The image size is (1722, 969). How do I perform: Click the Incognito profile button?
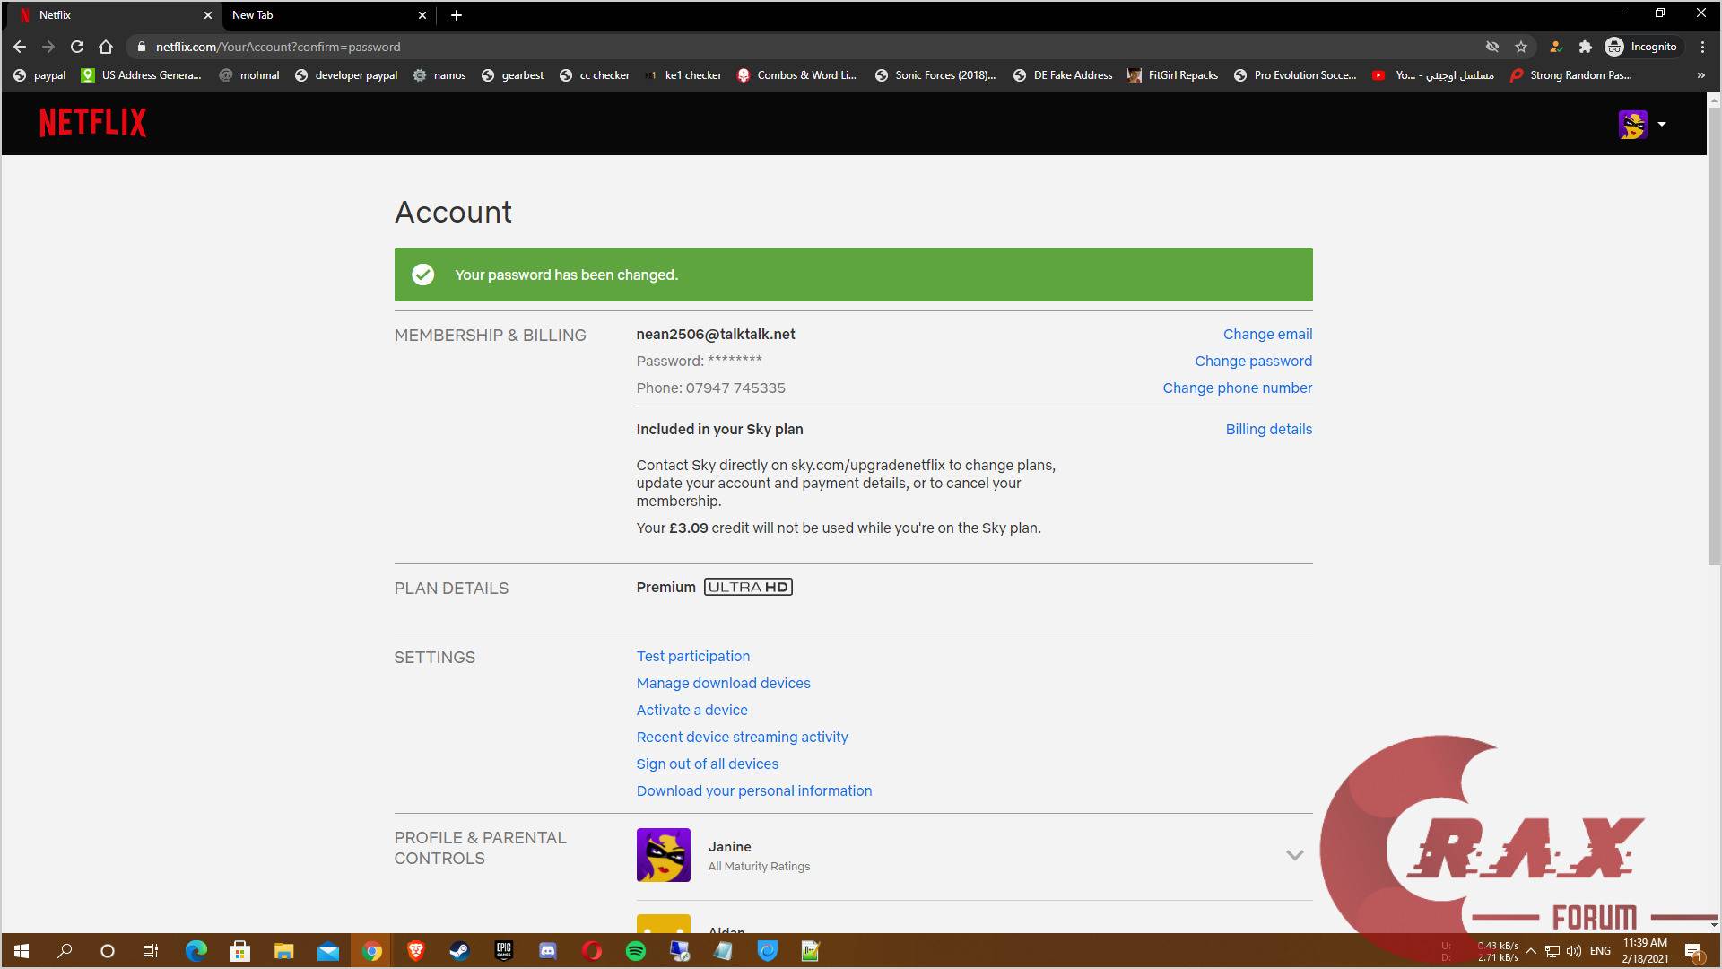coord(1640,47)
